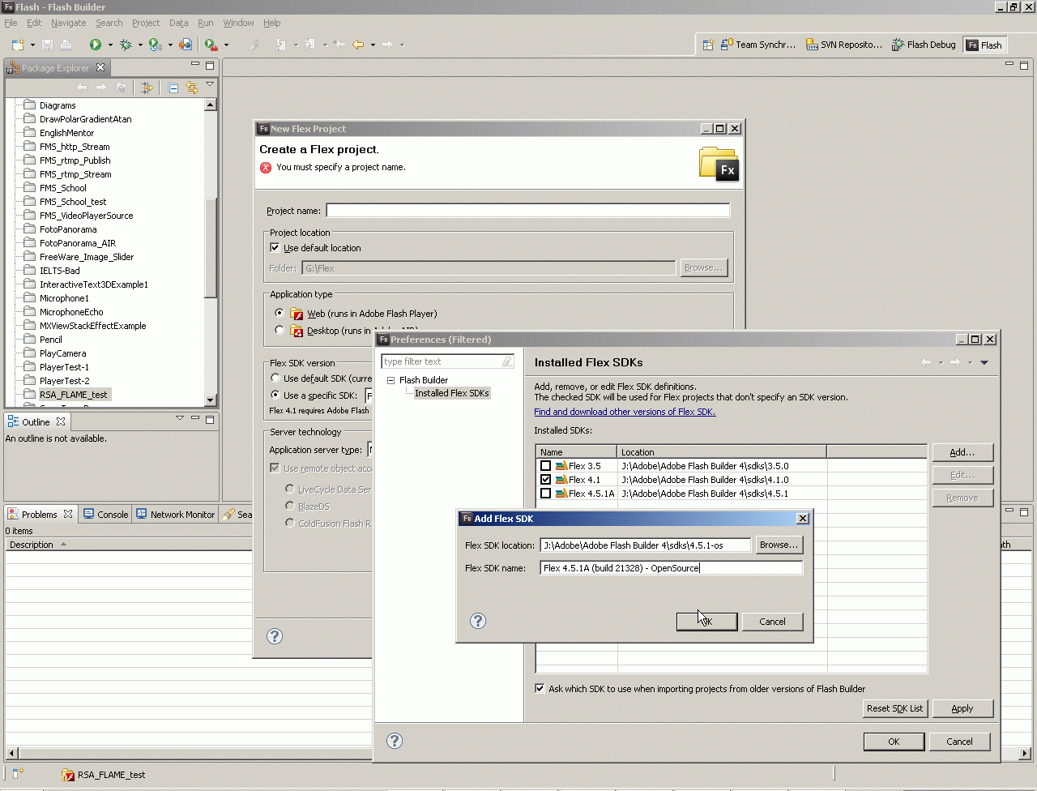Click the Debug bug icon in toolbar
This screenshot has height=791, width=1037.
[126, 45]
